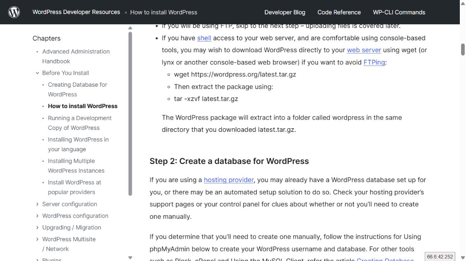Screen dimensions: 466x261
Task: Open the Code Reference menu item
Action: (339, 12)
